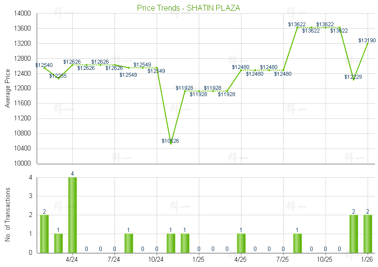Screen dimensions: 378x267
Task: Click the first data point labeled $12540
Action: pos(44,67)
